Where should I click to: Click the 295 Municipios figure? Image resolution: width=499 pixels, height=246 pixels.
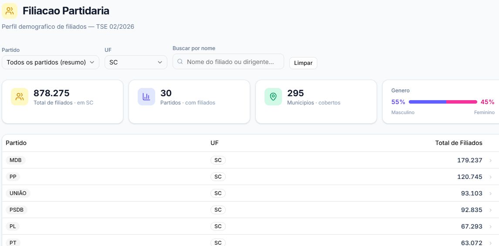(x=295, y=93)
